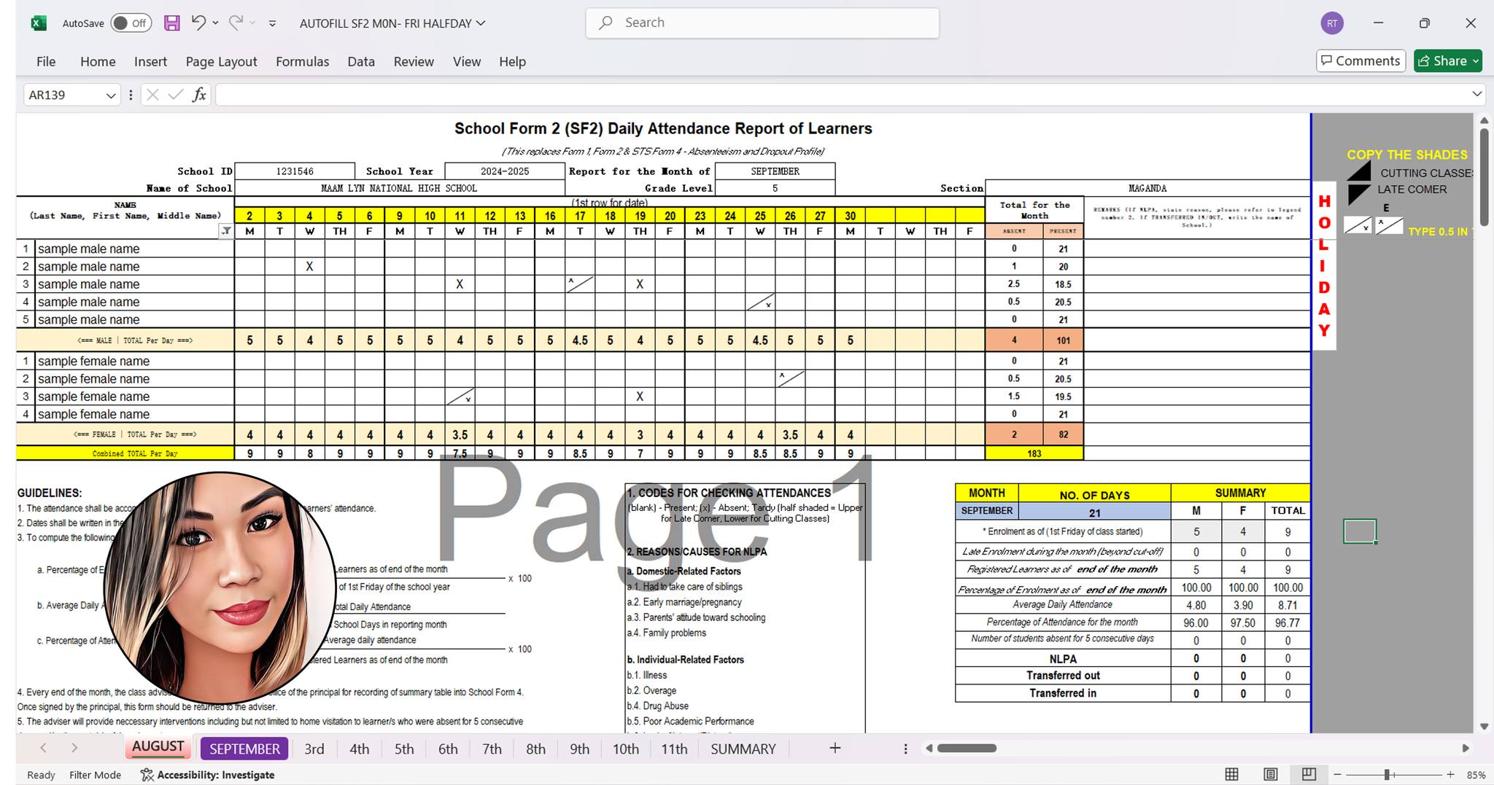Expand the file name AUTOFILL SF2 dropdown
The width and height of the screenshot is (1494, 785).
click(481, 23)
